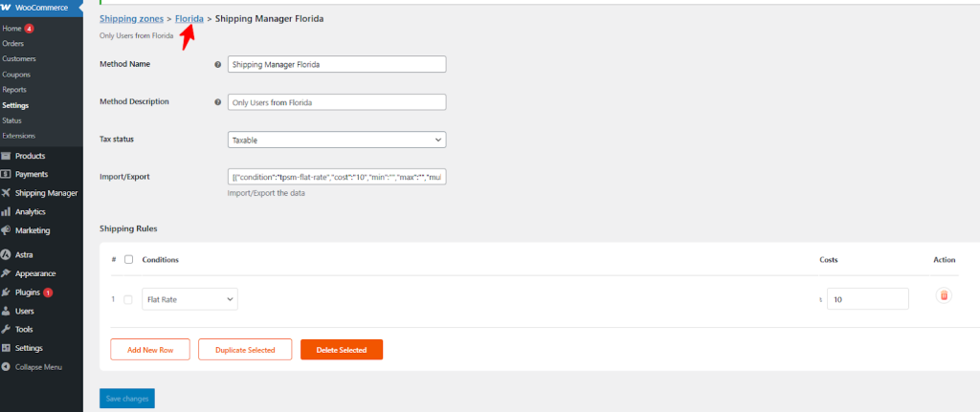Click the Collapse Menu arrow icon
This screenshot has width=980, height=412.
(7, 367)
